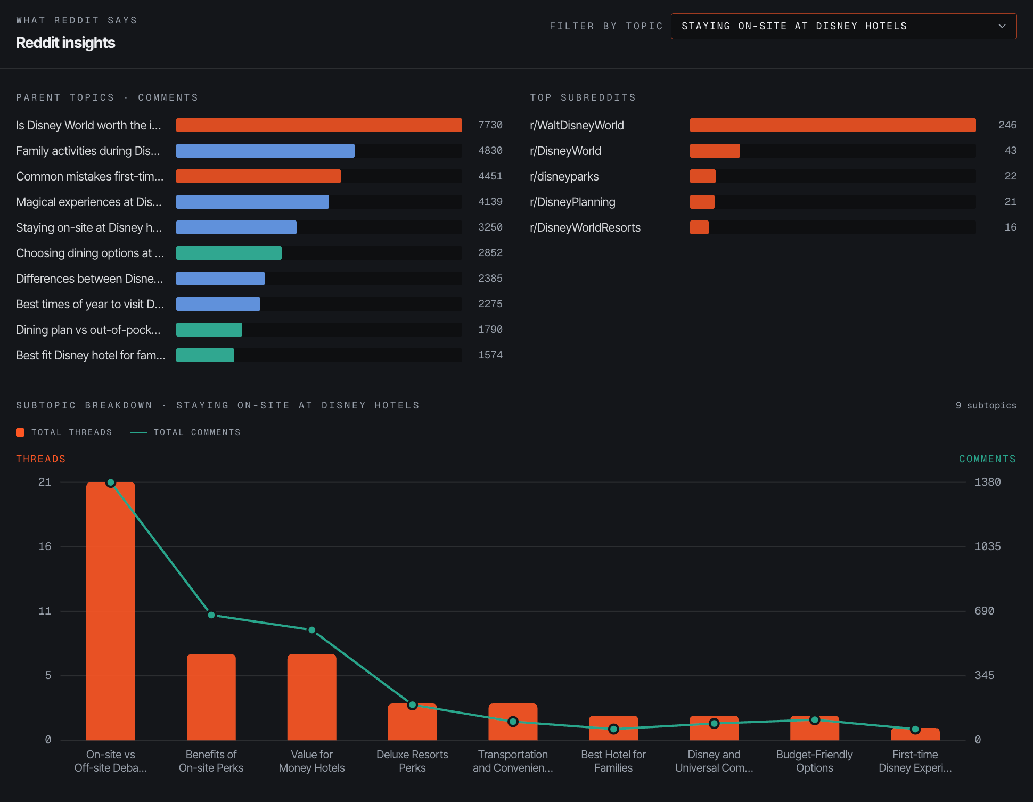Click the blue bar with 4830 comments
Viewport: 1033px width, 802px height.
tap(265, 151)
